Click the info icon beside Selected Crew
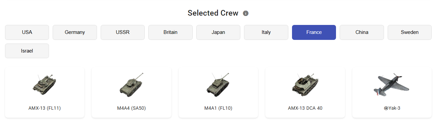 point(246,13)
